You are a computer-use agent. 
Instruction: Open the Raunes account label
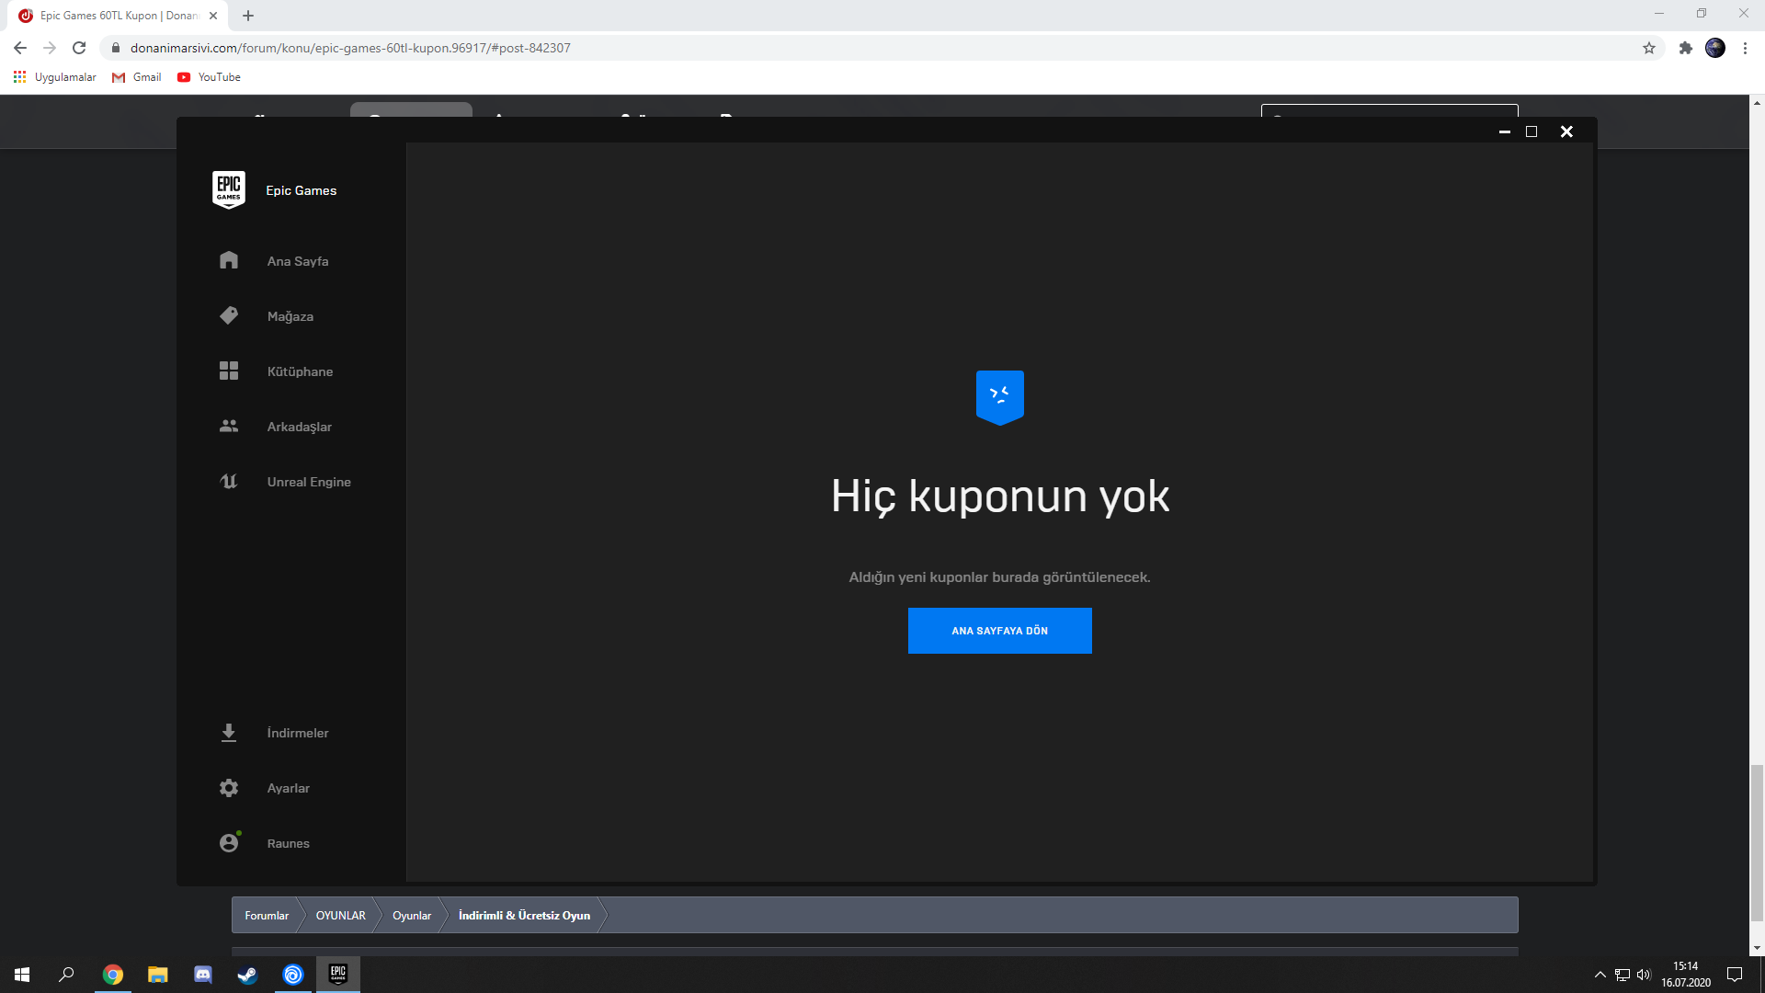289,843
